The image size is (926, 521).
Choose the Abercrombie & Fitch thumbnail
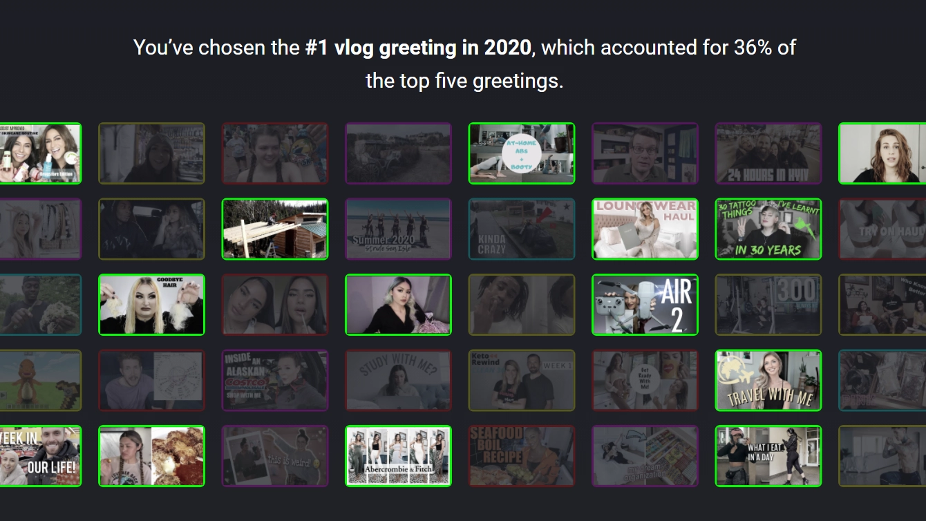pyautogui.click(x=398, y=456)
